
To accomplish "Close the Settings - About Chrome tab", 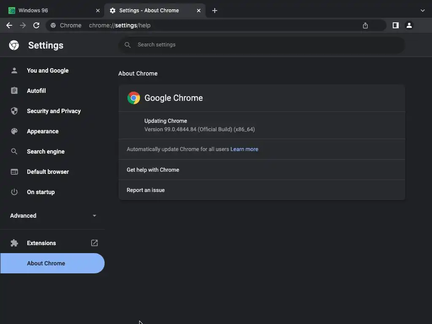I will point(199,11).
